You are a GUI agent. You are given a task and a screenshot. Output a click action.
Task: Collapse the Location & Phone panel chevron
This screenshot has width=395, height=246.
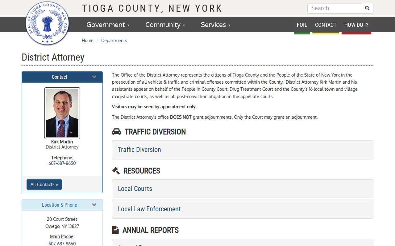click(x=94, y=205)
